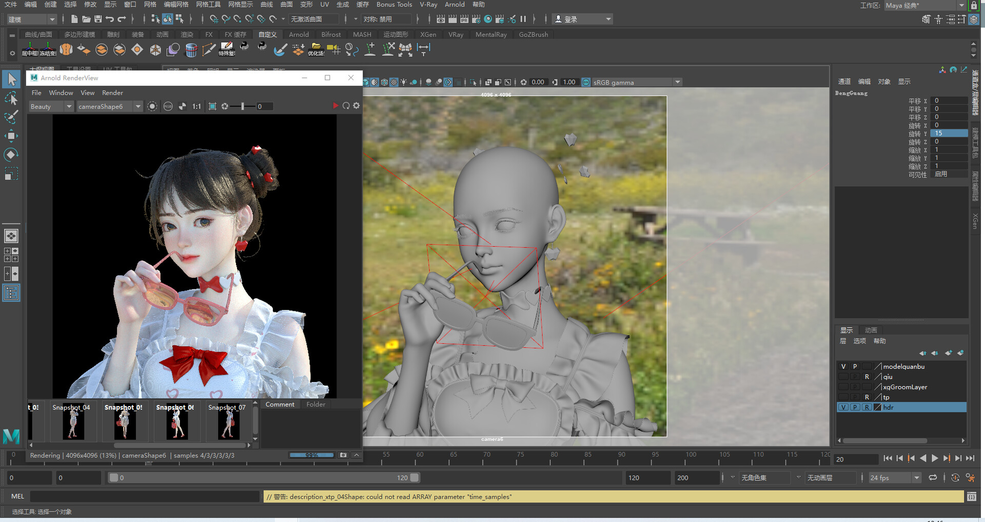
Task: Click the save scene floppy icon
Action: 98,19
